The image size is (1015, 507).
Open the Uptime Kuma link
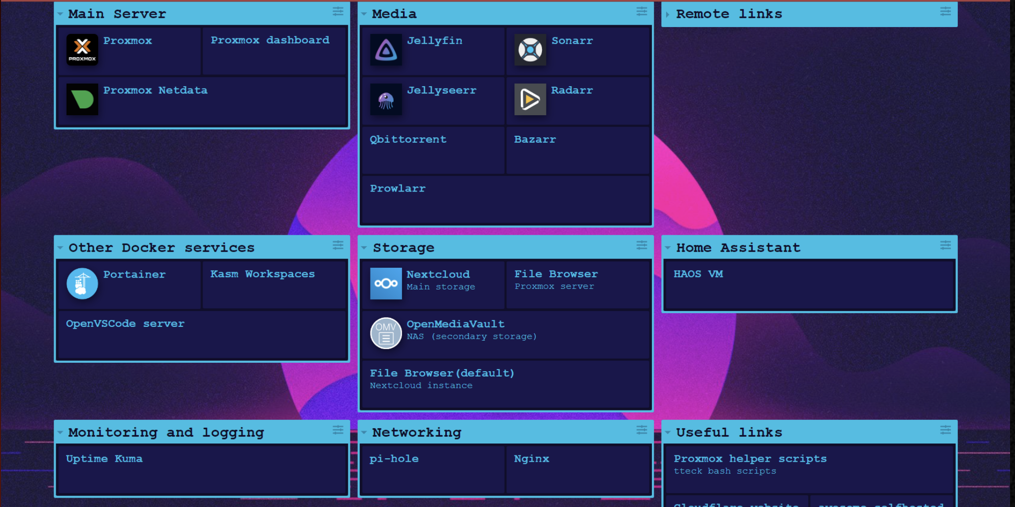[104, 459]
